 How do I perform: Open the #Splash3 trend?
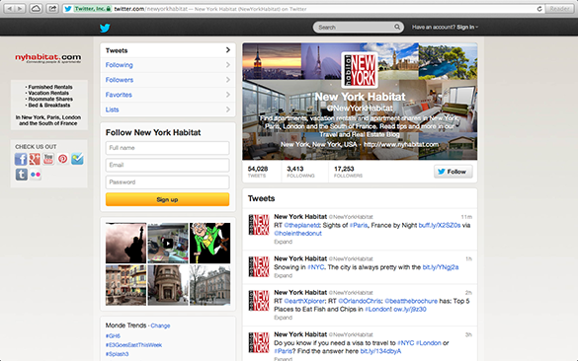118,354
